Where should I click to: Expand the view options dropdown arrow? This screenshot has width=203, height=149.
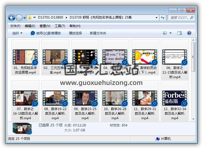click(170, 33)
